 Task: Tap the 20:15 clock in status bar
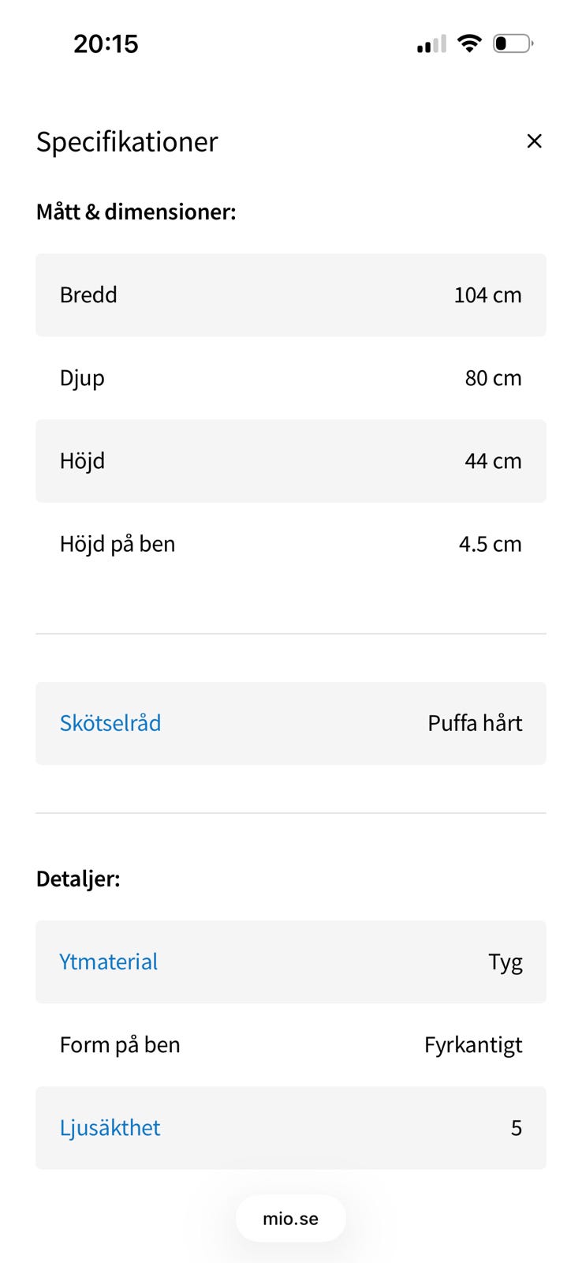coord(106,44)
